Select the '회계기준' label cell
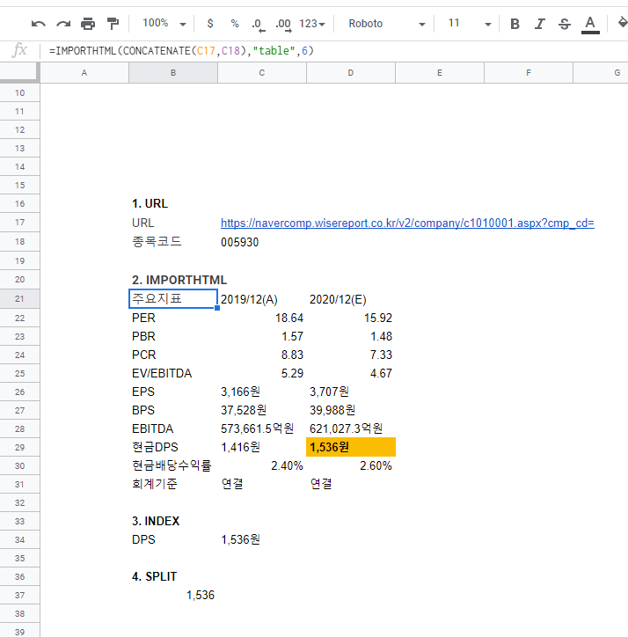Viewport: 628px width, 637px height. [x=173, y=484]
